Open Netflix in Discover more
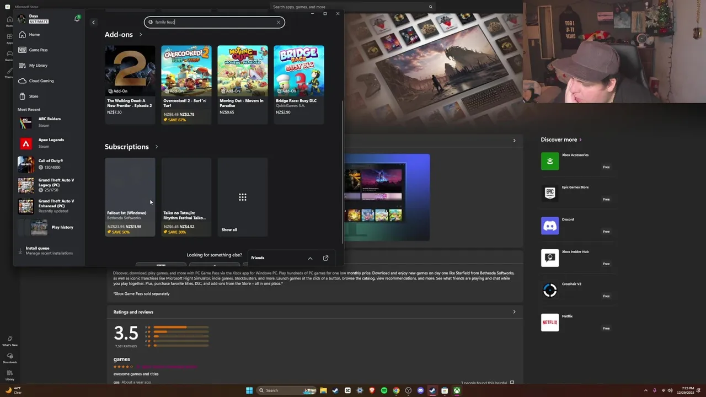 coord(578,323)
